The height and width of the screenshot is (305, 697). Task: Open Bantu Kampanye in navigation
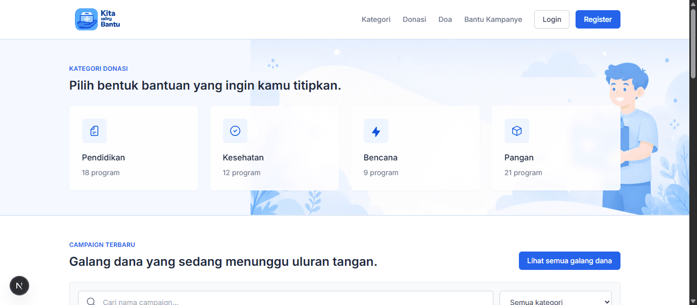click(493, 19)
